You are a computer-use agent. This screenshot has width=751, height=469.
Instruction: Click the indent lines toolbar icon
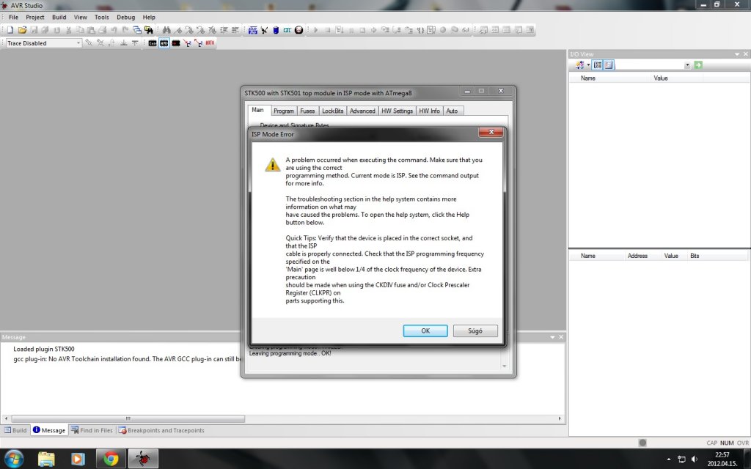pos(224,29)
